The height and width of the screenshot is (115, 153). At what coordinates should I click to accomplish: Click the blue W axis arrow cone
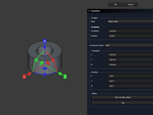pyautogui.click(x=45, y=47)
